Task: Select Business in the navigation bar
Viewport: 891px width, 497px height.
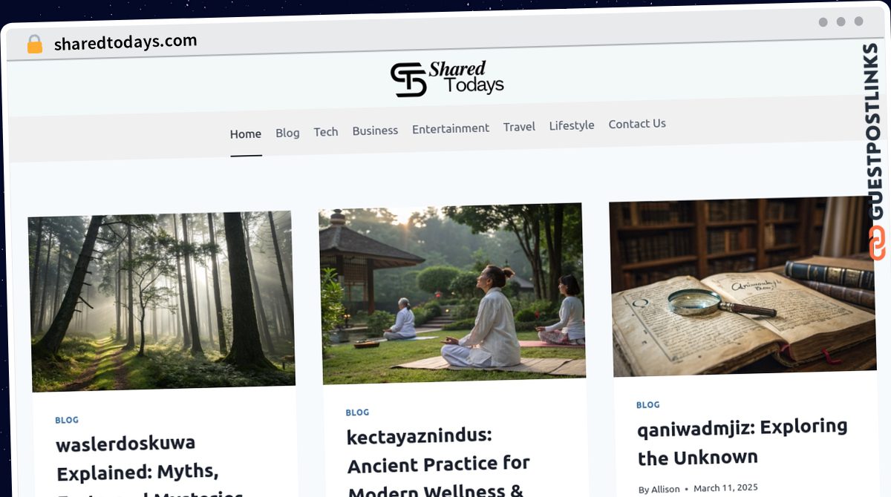Action: coord(375,131)
